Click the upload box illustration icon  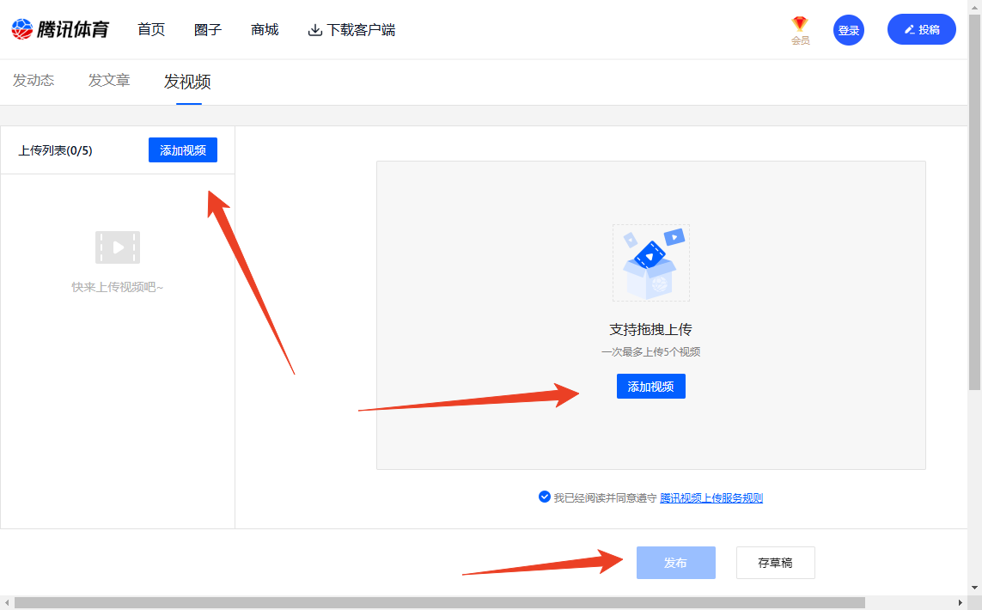point(650,263)
